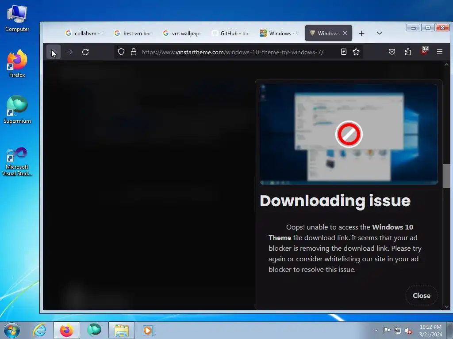Switch to the colorful-icon Windows tab
The height and width of the screenshot is (339, 453).
click(x=279, y=34)
